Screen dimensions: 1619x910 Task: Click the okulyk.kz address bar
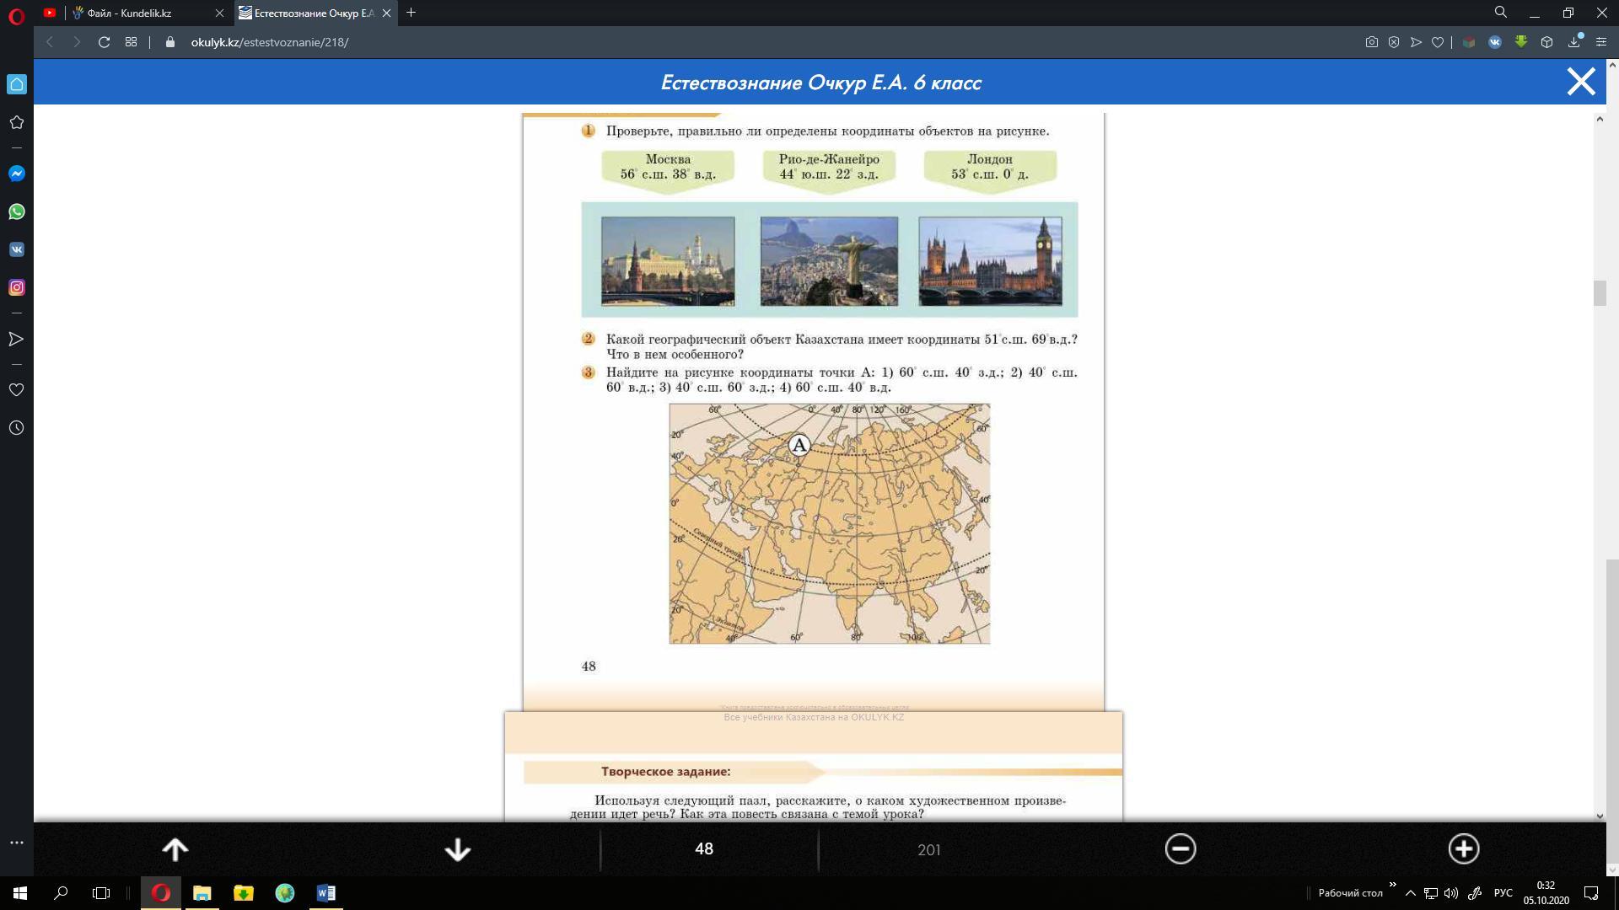(x=269, y=42)
